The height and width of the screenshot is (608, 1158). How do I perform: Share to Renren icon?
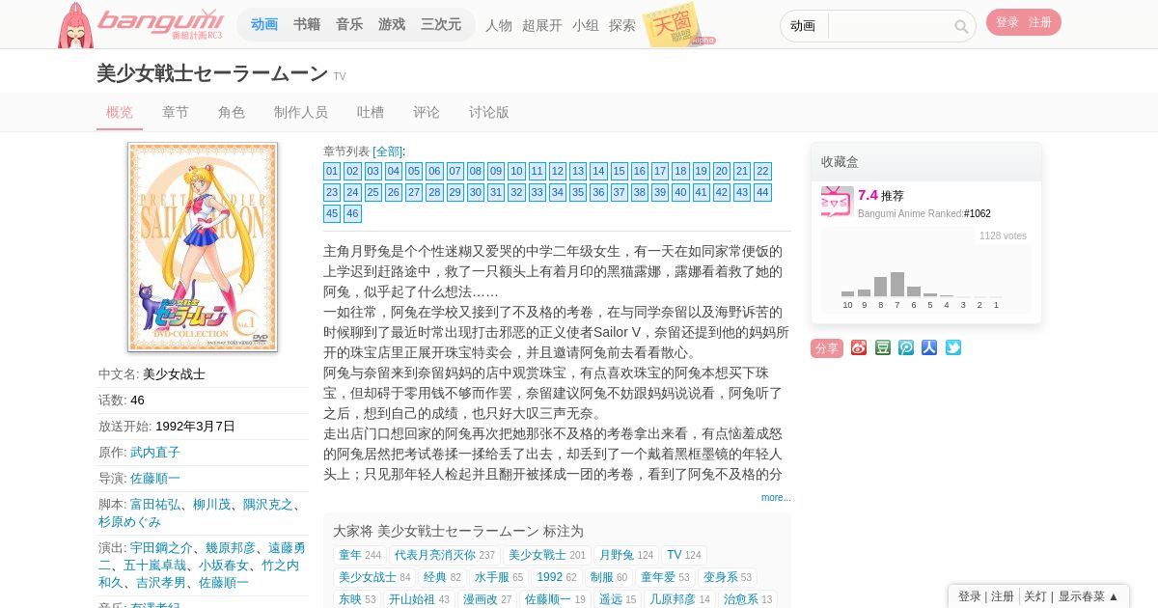pos(929,347)
